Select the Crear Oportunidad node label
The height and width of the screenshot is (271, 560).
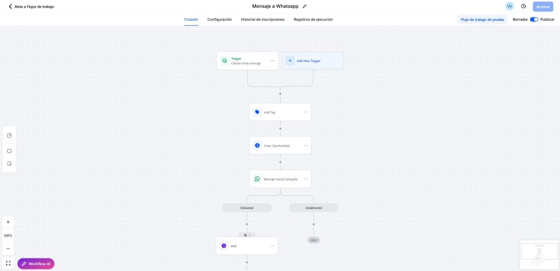[276, 146]
